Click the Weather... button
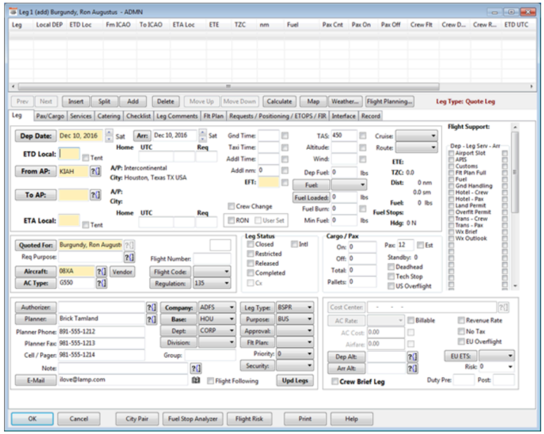544x434 pixels. (345, 102)
